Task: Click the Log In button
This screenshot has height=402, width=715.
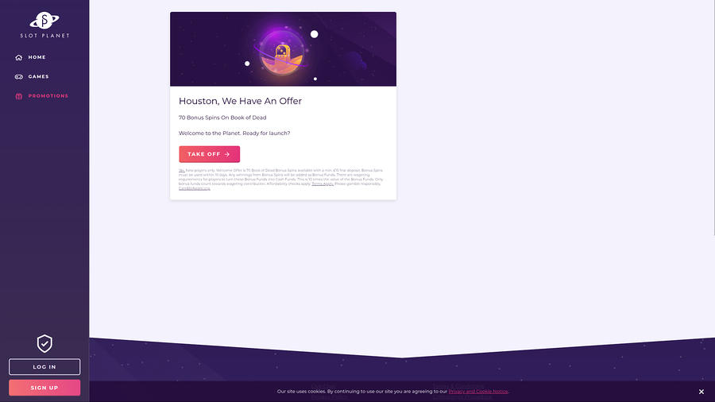Action: coord(44,367)
